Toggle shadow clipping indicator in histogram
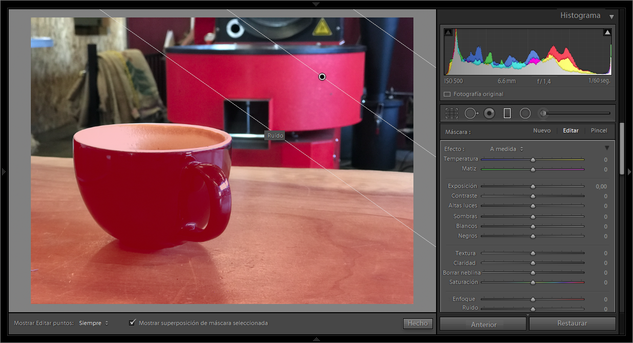This screenshot has height=343, width=633. [448, 32]
